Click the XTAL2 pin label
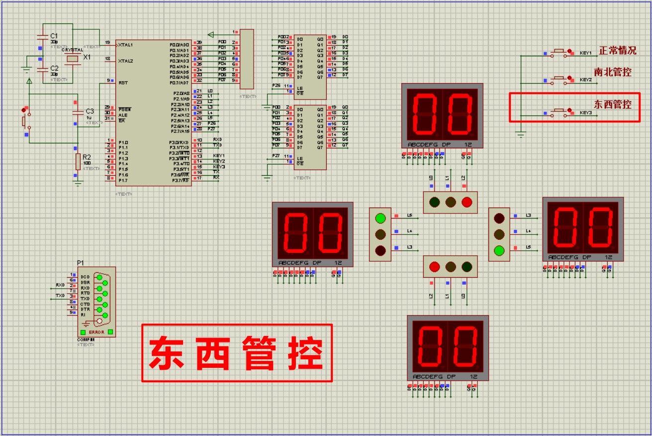This screenshot has height=436, width=652. [x=125, y=61]
